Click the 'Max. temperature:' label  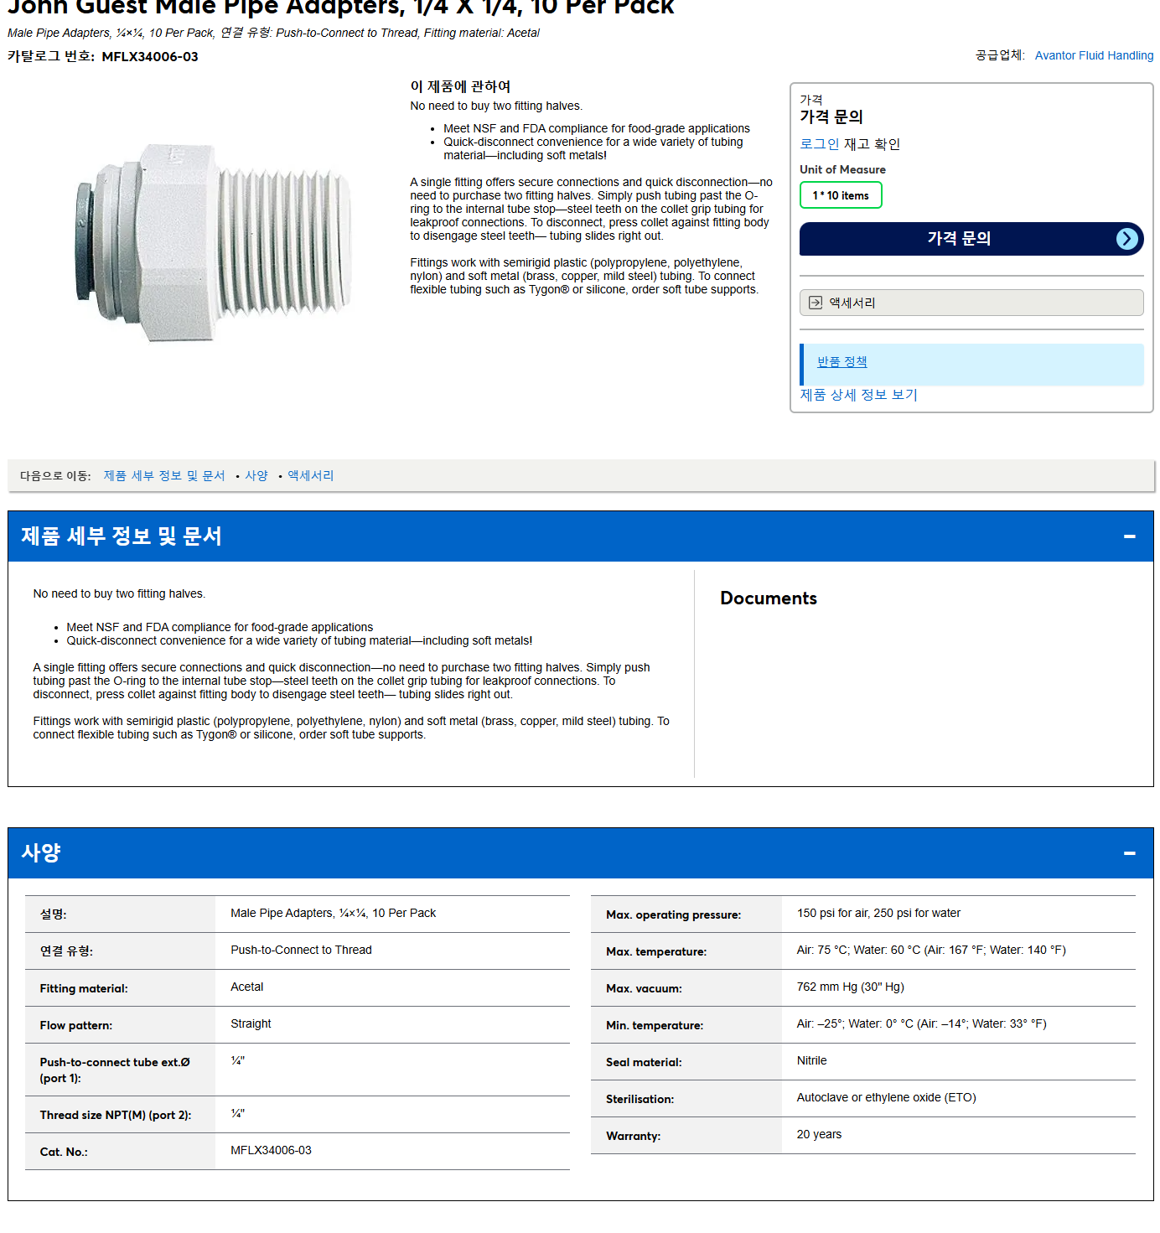[x=656, y=952]
